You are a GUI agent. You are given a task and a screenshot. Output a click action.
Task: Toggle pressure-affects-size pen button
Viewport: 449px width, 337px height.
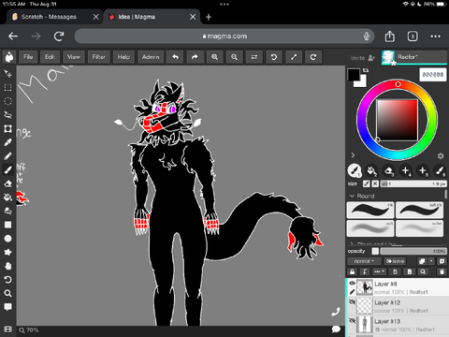(x=367, y=183)
